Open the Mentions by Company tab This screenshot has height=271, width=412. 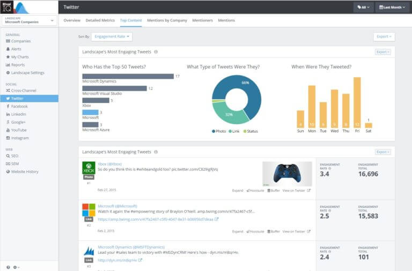click(167, 20)
